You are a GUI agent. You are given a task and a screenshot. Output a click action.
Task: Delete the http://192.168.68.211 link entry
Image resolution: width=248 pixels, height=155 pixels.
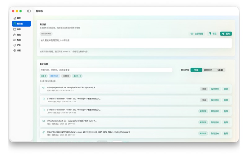(226, 134)
